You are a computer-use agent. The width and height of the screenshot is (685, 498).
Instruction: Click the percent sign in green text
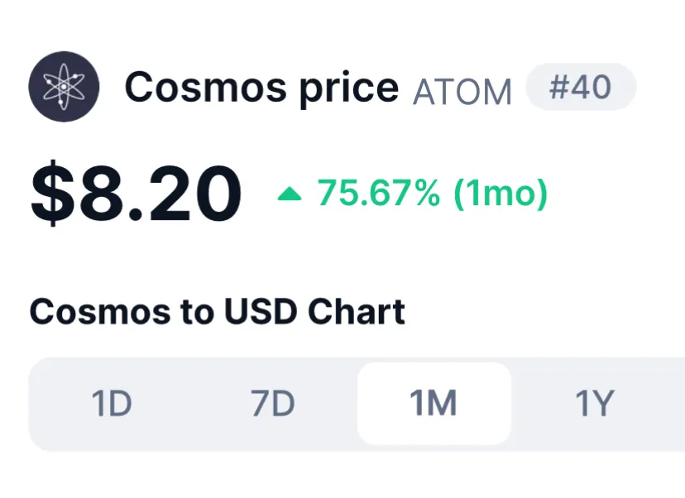tap(428, 193)
